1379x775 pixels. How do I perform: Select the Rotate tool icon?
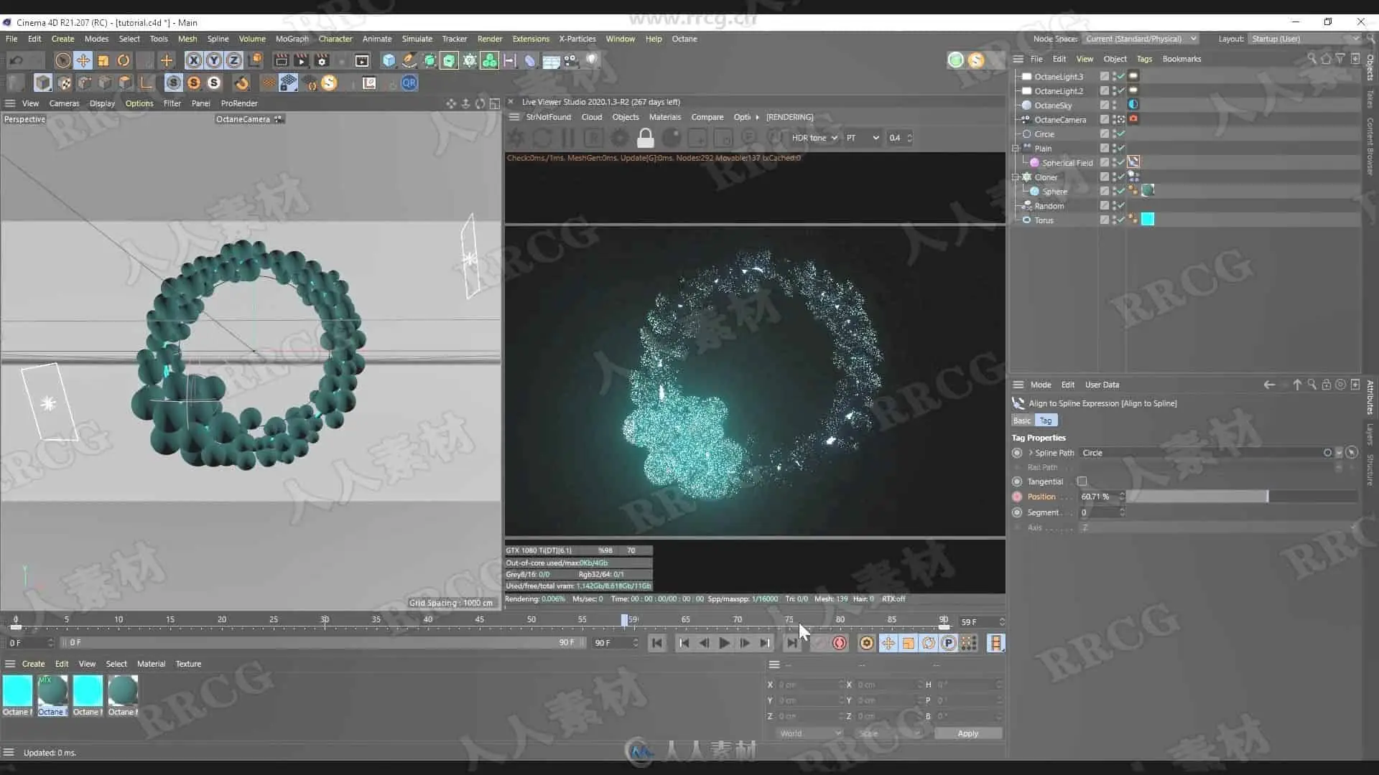124,60
